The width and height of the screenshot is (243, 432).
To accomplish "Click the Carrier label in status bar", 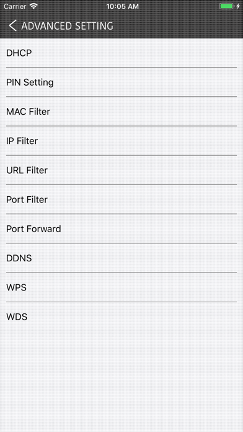I will click(x=15, y=6).
